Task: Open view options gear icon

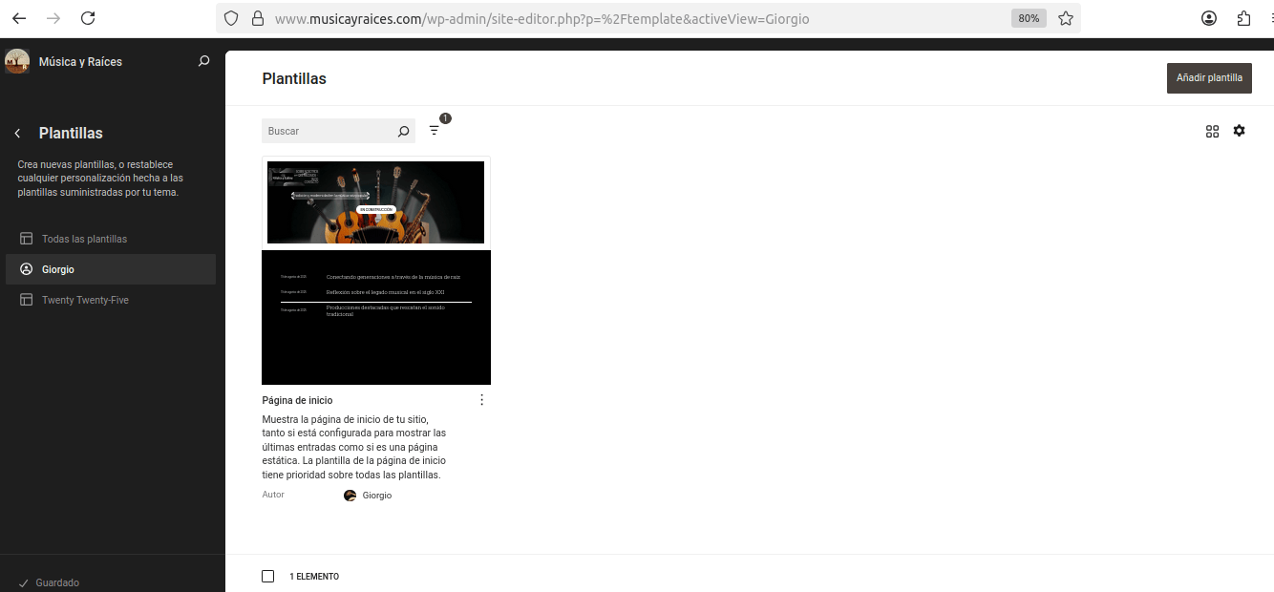Action: click(1239, 131)
